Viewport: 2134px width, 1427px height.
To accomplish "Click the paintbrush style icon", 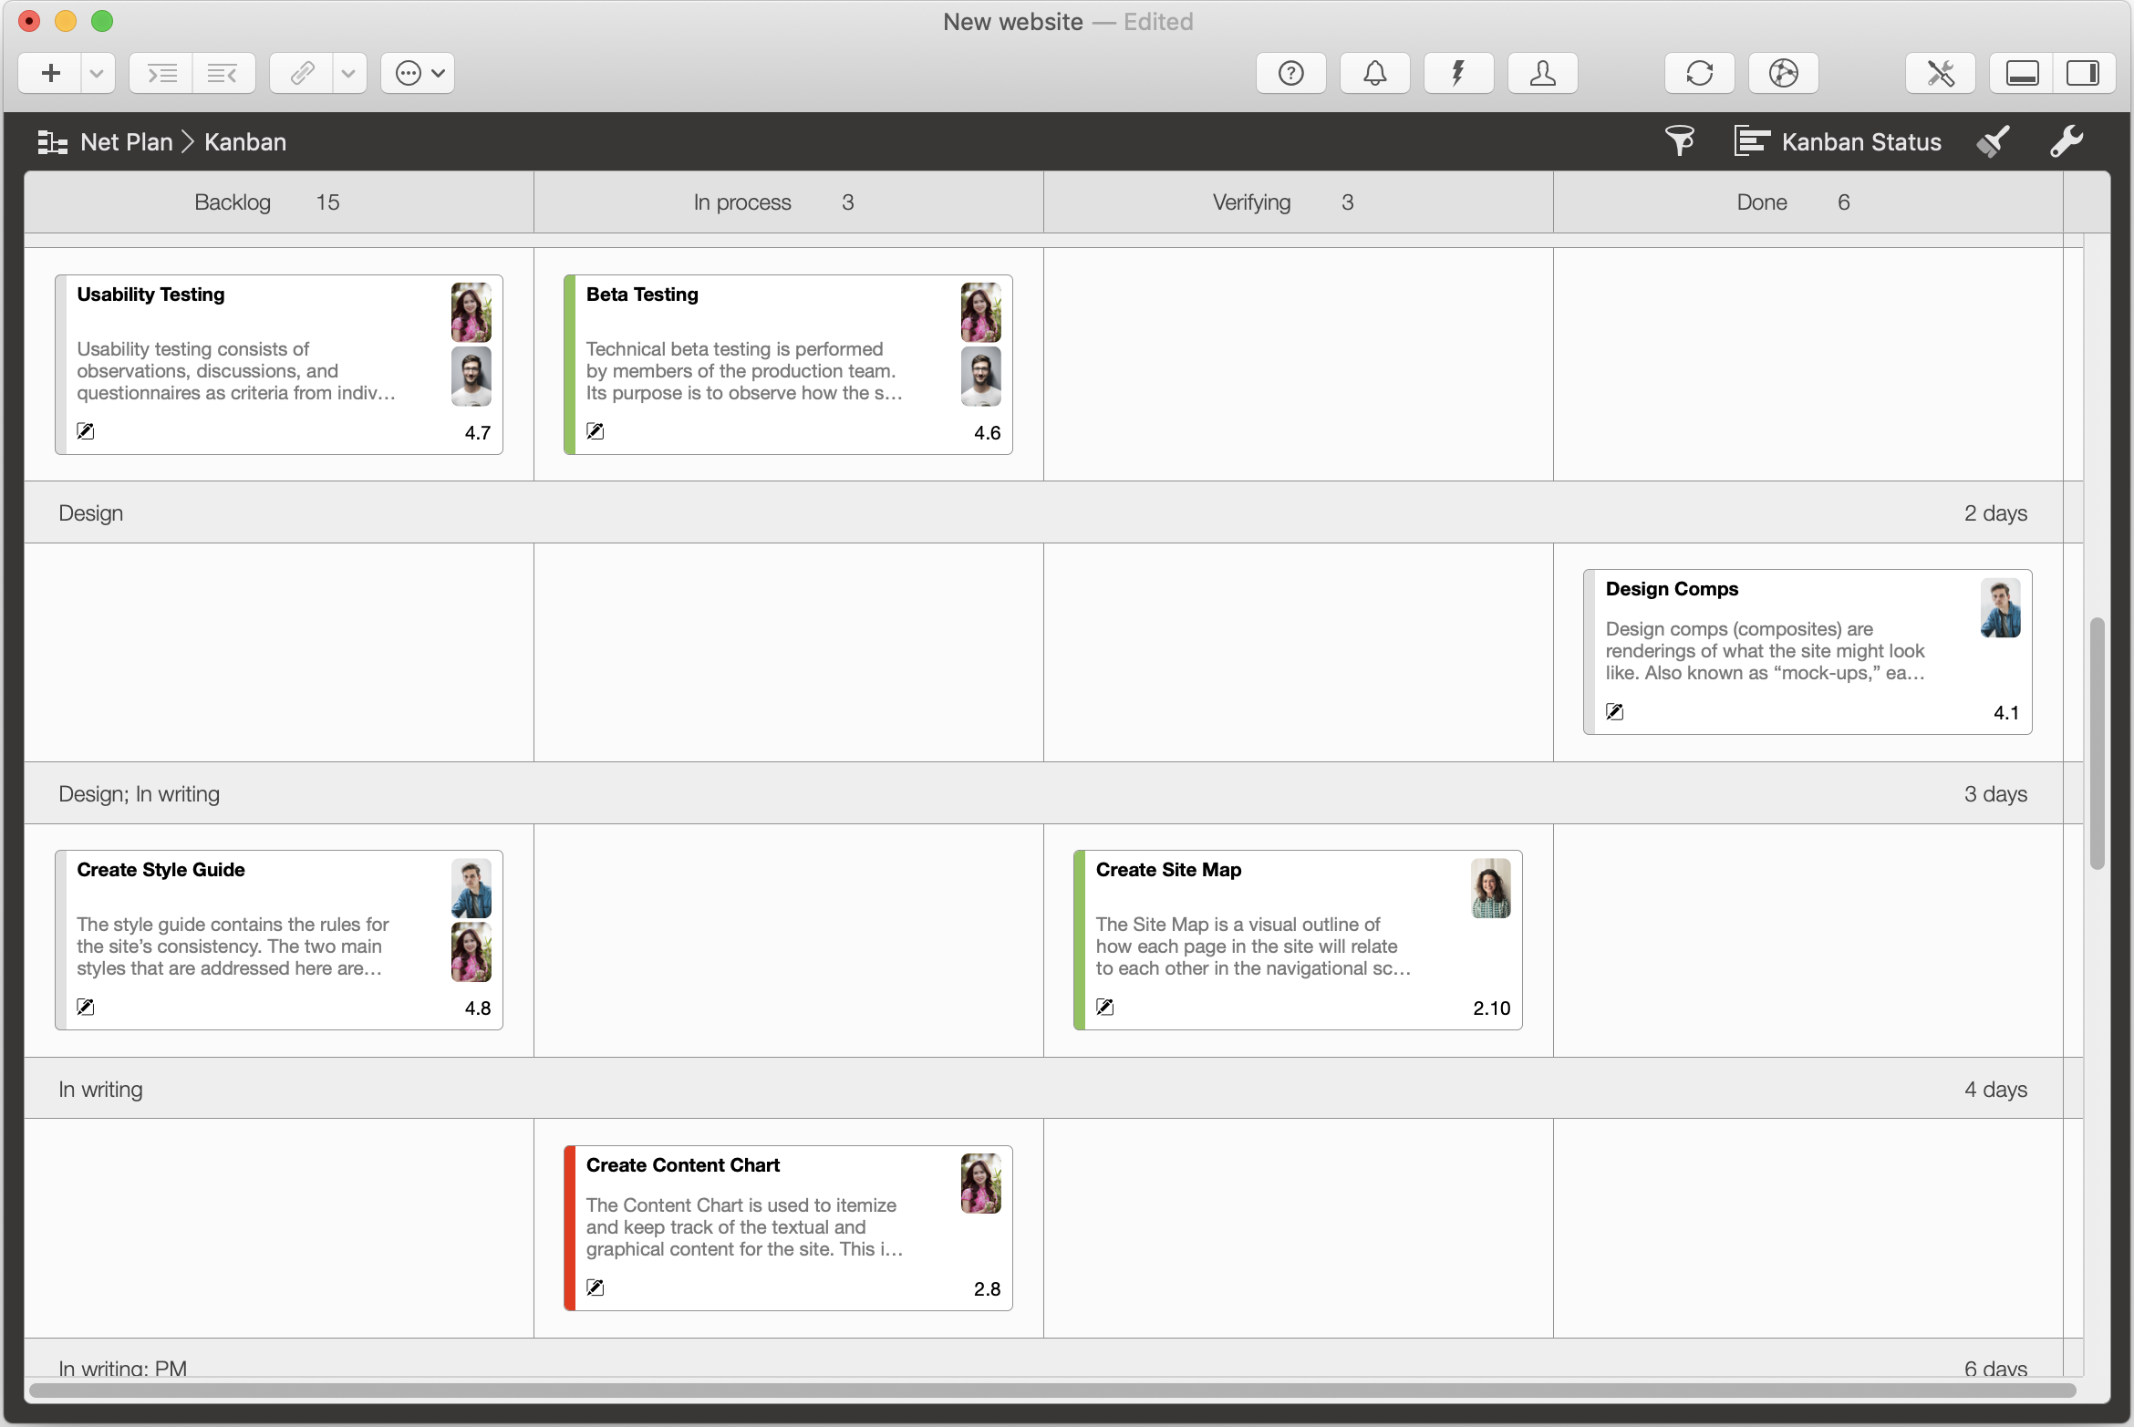I will point(1993,141).
